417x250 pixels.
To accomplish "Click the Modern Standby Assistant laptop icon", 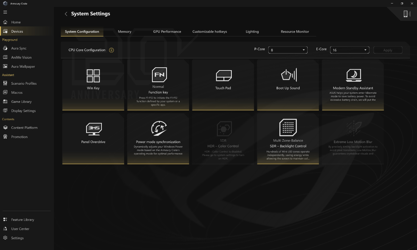I will click(x=354, y=75).
